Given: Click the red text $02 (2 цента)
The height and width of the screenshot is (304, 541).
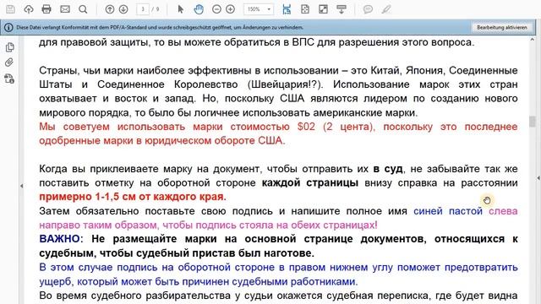Looking at the screenshot, I should (x=336, y=127).
